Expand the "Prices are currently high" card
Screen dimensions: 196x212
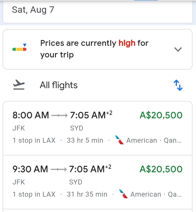(97, 49)
